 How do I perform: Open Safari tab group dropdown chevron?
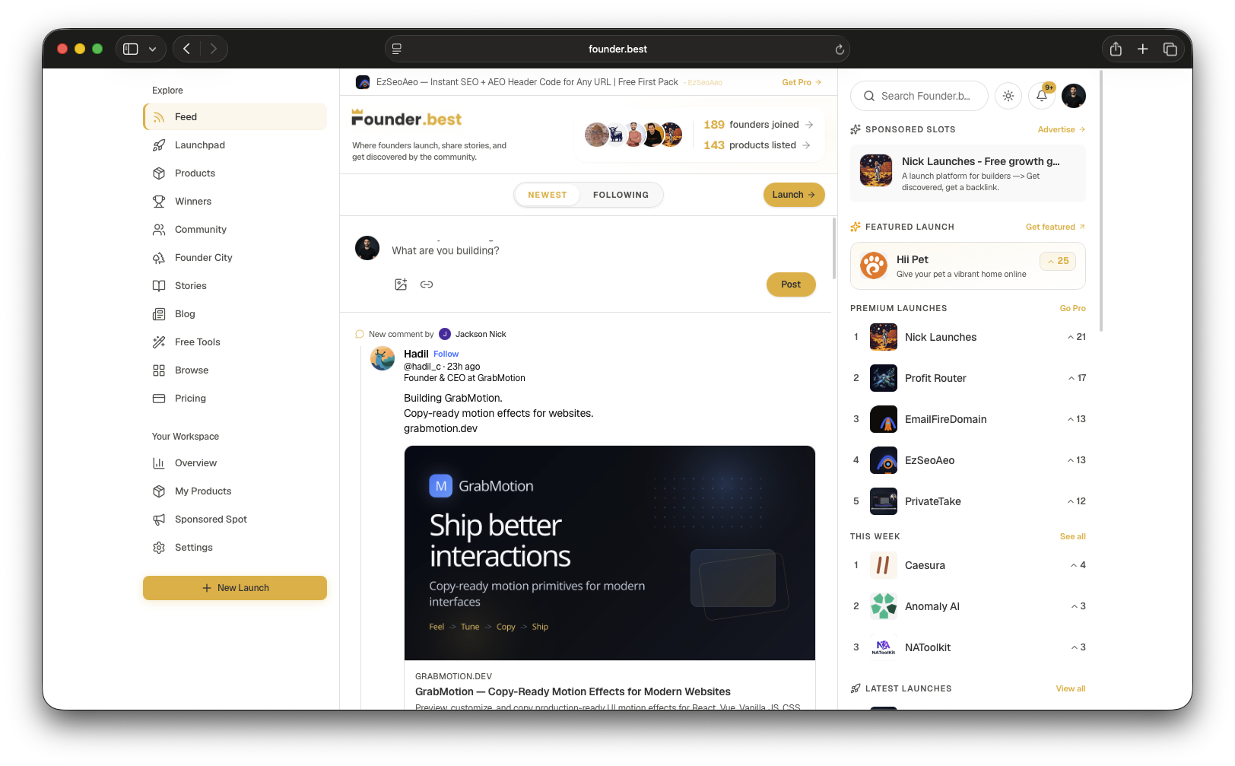(x=153, y=49)
